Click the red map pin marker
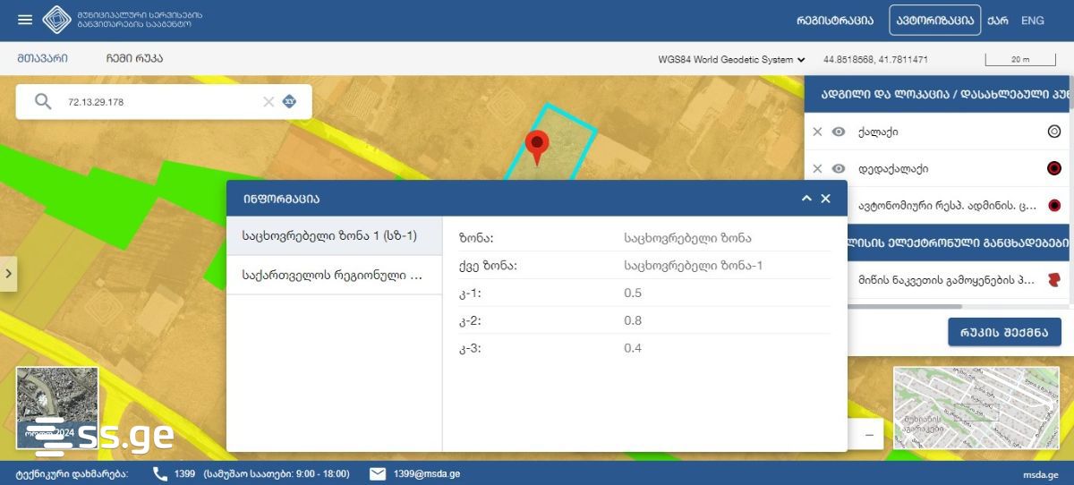 pyautogui.click(x=536, y=148)
